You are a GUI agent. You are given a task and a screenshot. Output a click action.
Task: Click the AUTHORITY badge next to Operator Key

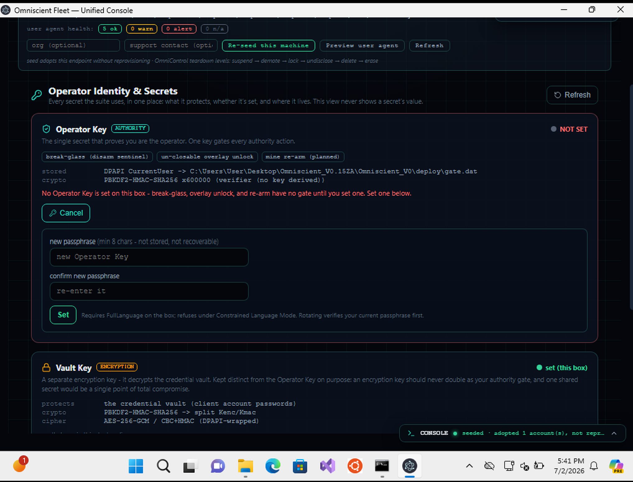(130, 128)
